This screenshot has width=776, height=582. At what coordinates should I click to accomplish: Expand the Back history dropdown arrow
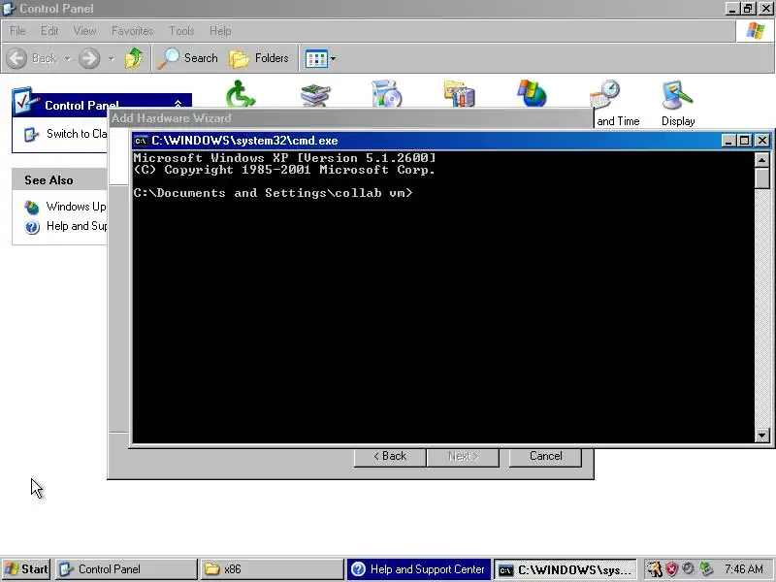[67, 59]
